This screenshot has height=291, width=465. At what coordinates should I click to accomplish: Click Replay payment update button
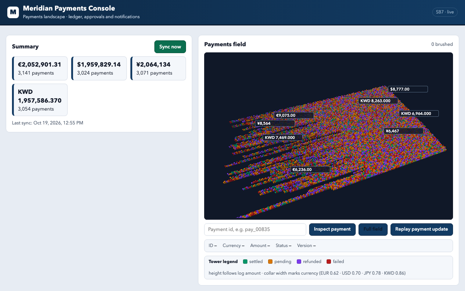(x=422, y=229)
